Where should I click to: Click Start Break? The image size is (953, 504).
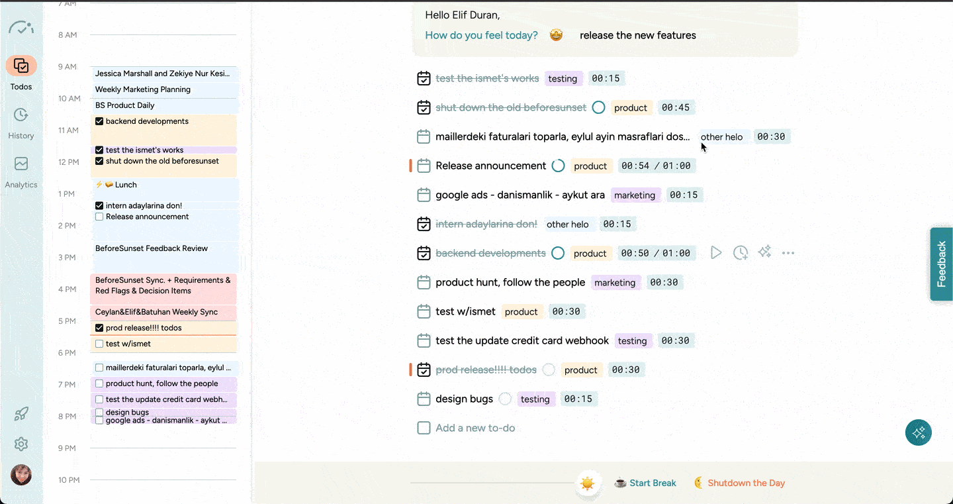tap(645, 483)
